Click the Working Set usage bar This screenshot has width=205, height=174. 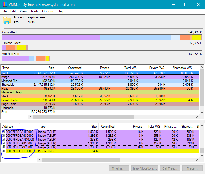102,59
